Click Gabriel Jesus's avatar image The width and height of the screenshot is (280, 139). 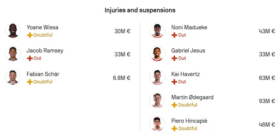point(157,54)
